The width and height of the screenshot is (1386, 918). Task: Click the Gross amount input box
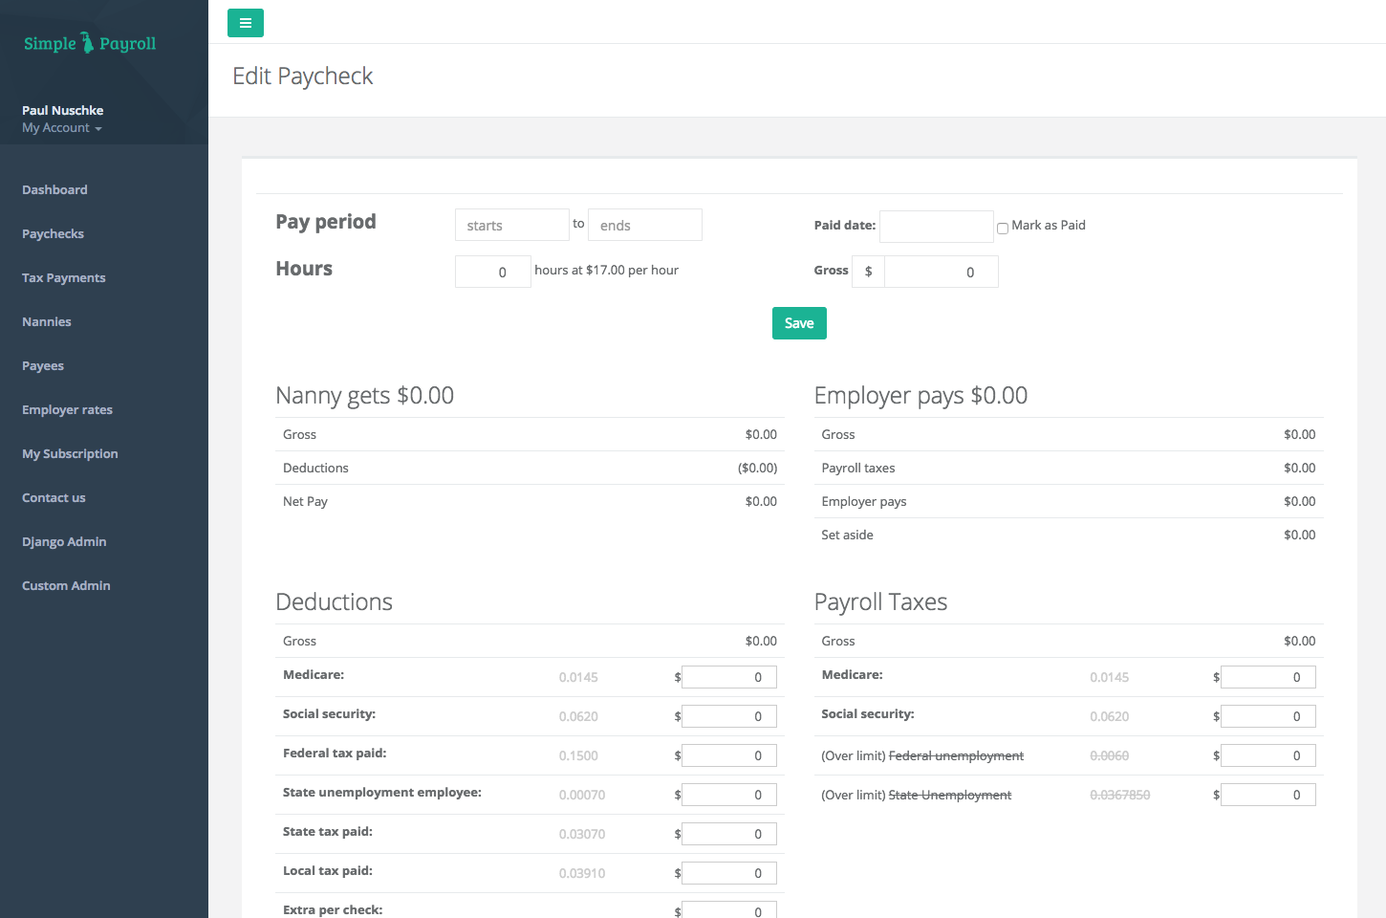941,272
